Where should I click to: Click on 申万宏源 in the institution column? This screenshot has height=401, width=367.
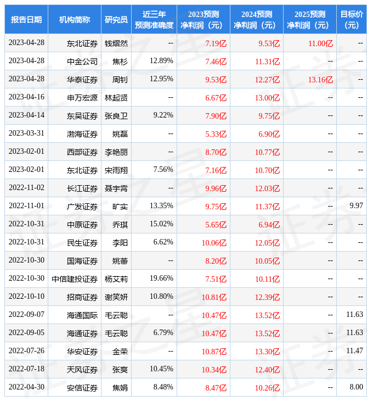(x=82, y=98)
